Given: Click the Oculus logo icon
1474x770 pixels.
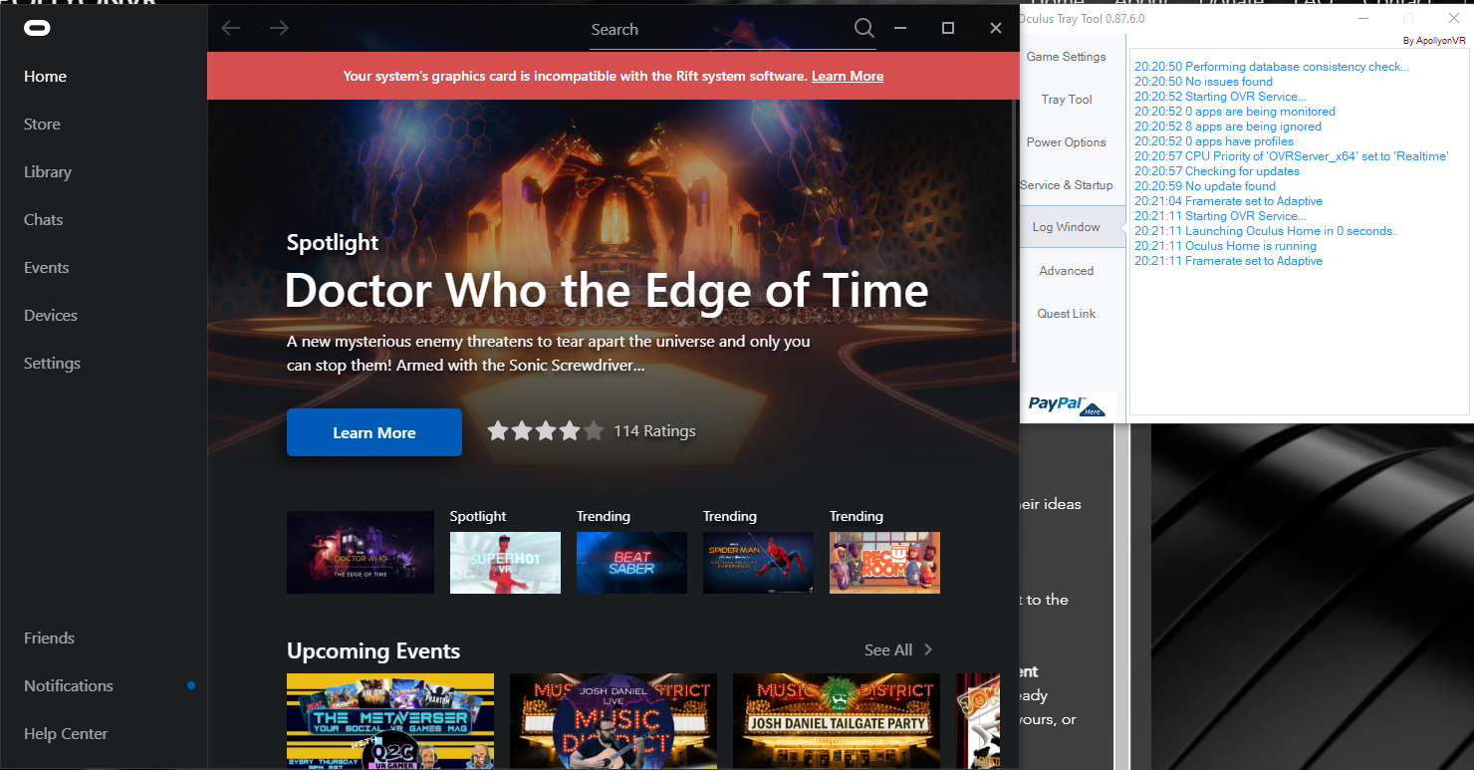Looking at the screenshot, I should coord(37,28).
